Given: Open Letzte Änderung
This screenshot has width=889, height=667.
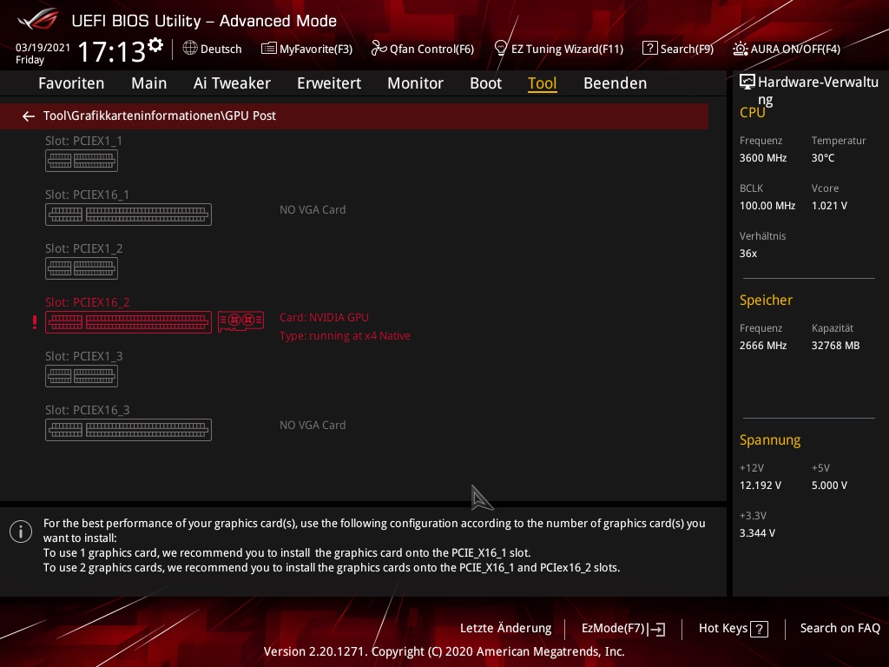Looking at the screenshot, I should [505, 629].
